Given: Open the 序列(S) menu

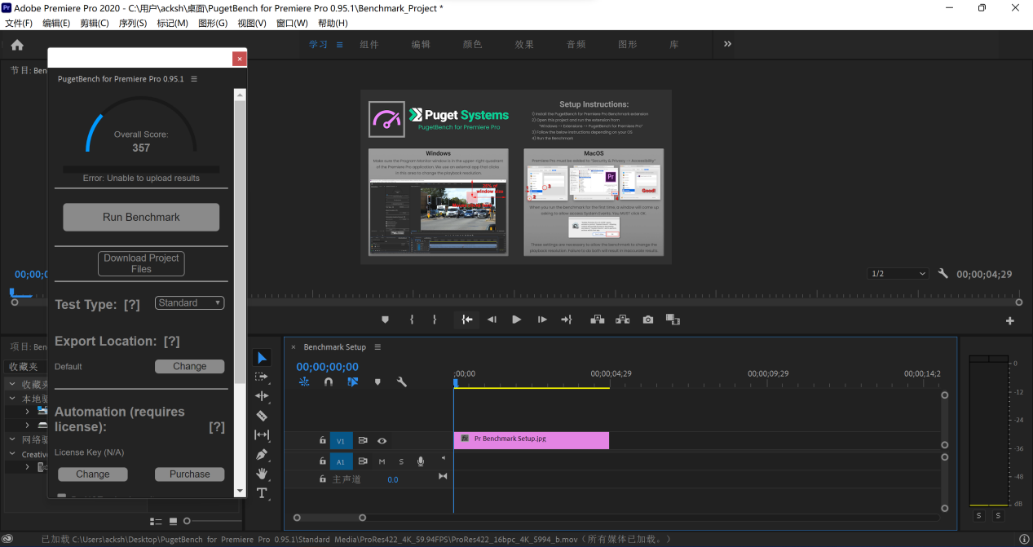Looking at the screenshot, I should pos(133,23).
